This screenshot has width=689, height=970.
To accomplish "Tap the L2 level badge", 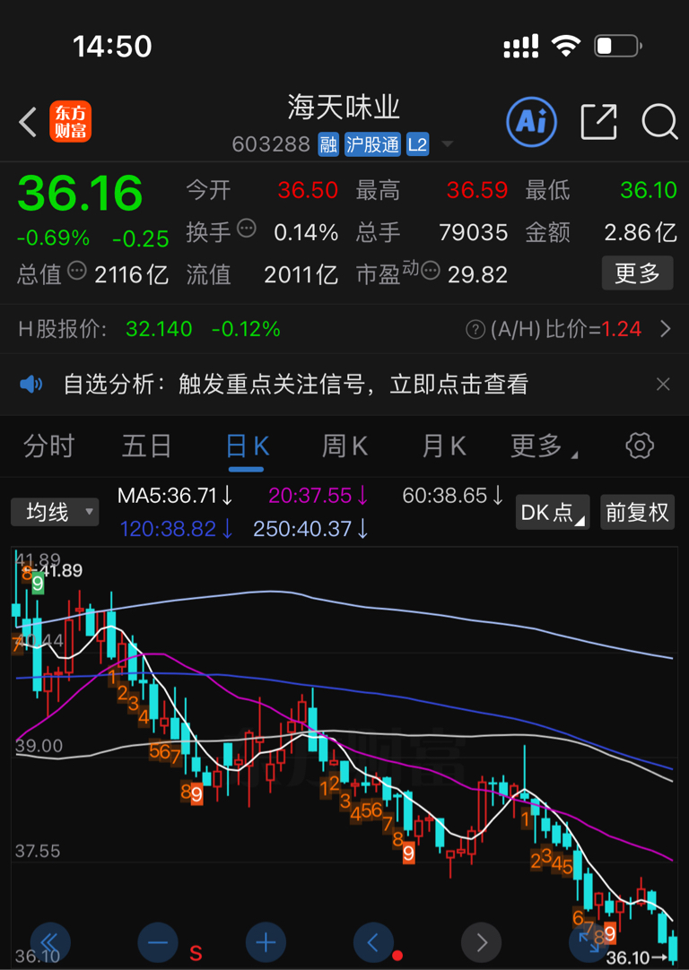I will point(417,144).
